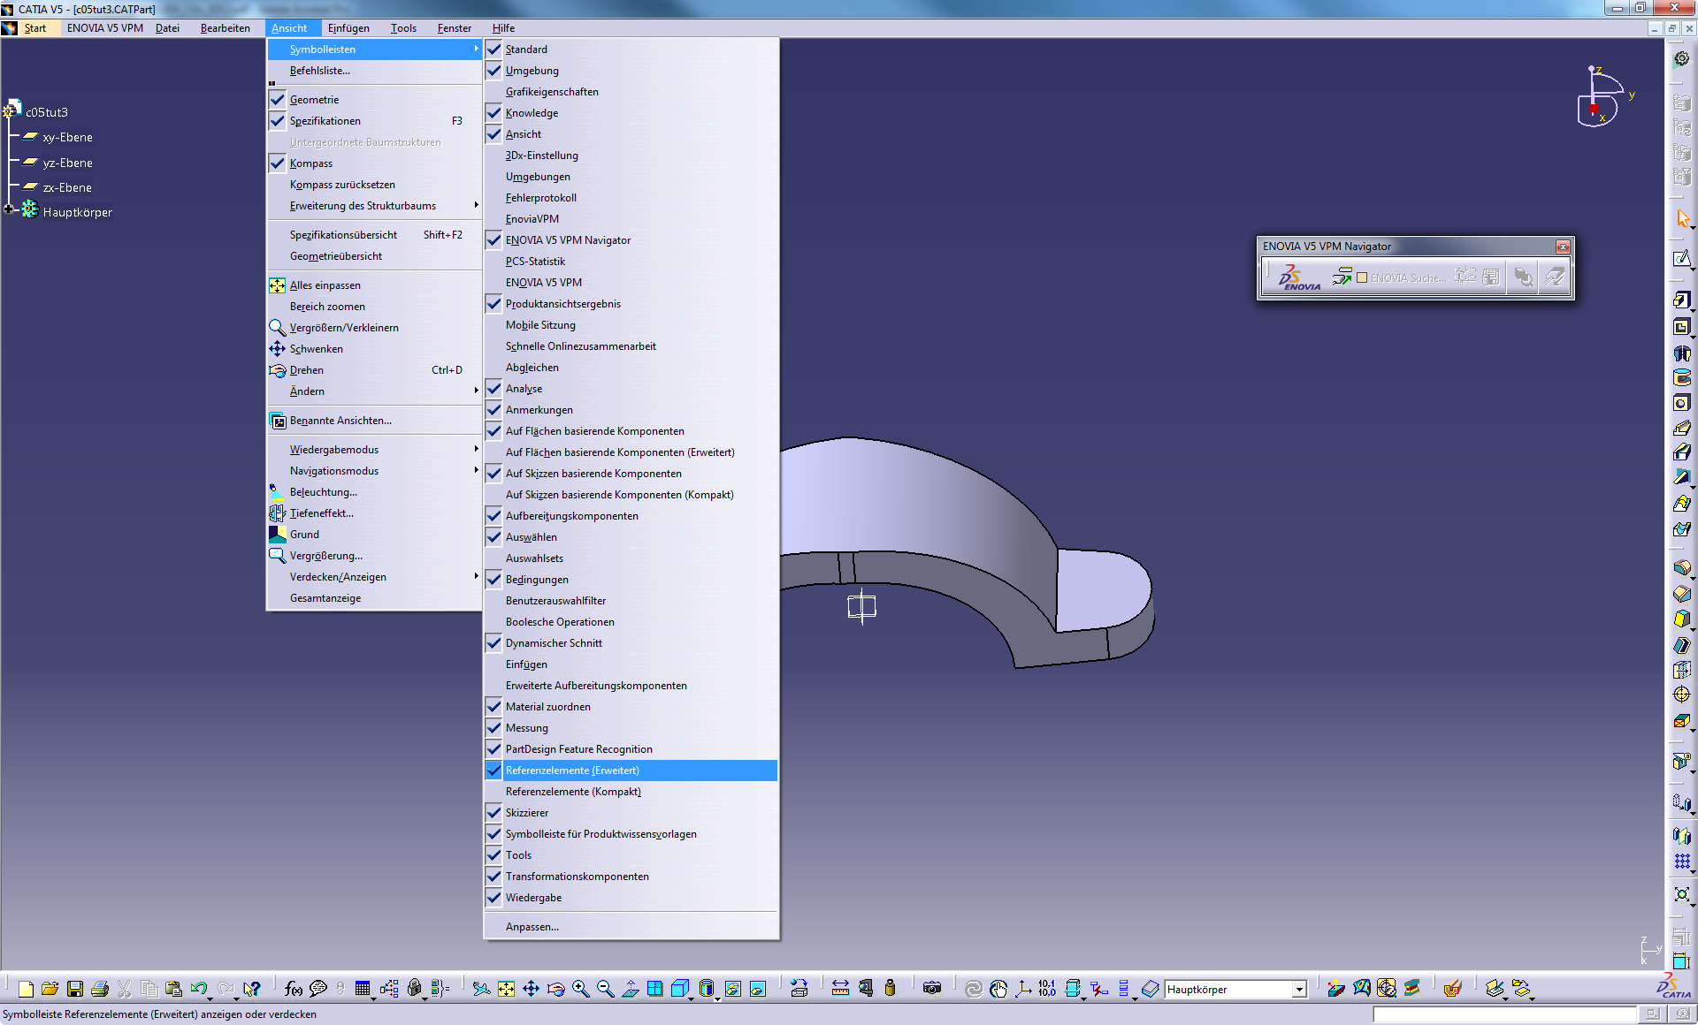Click the ENOVIA logo in the Navigator panel
This screenshot has height=1025, width=1698.
pos(1299,277)
